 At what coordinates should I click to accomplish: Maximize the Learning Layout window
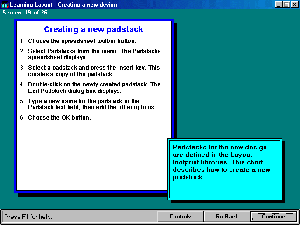286,5
